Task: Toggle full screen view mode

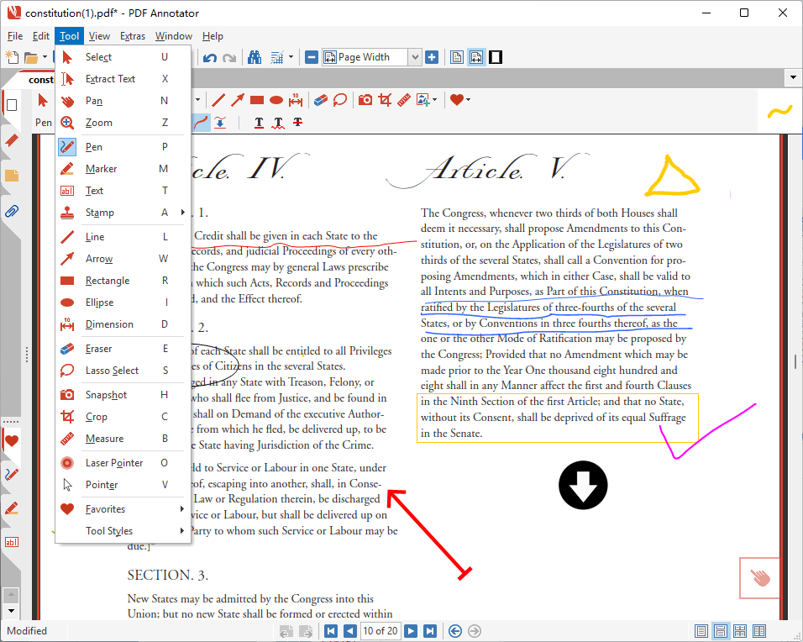Action: (x=496, y=57)
